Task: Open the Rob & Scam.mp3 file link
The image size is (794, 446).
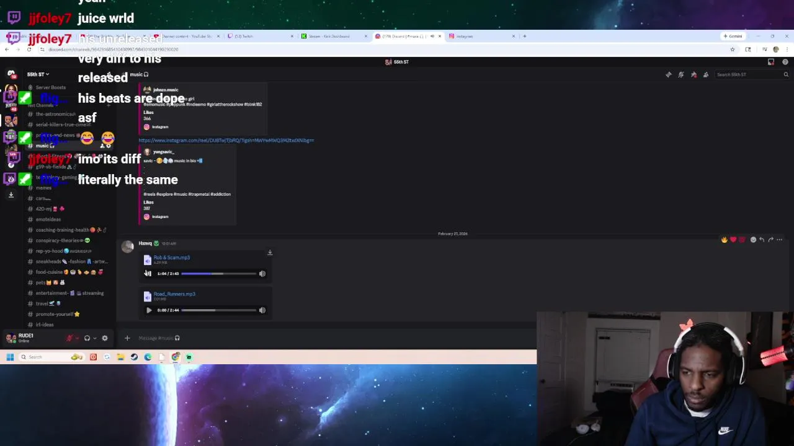Action: [172, 257]
